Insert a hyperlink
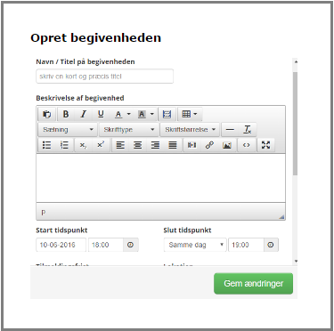The image size is (334, 331). click(x=209, y=145)
